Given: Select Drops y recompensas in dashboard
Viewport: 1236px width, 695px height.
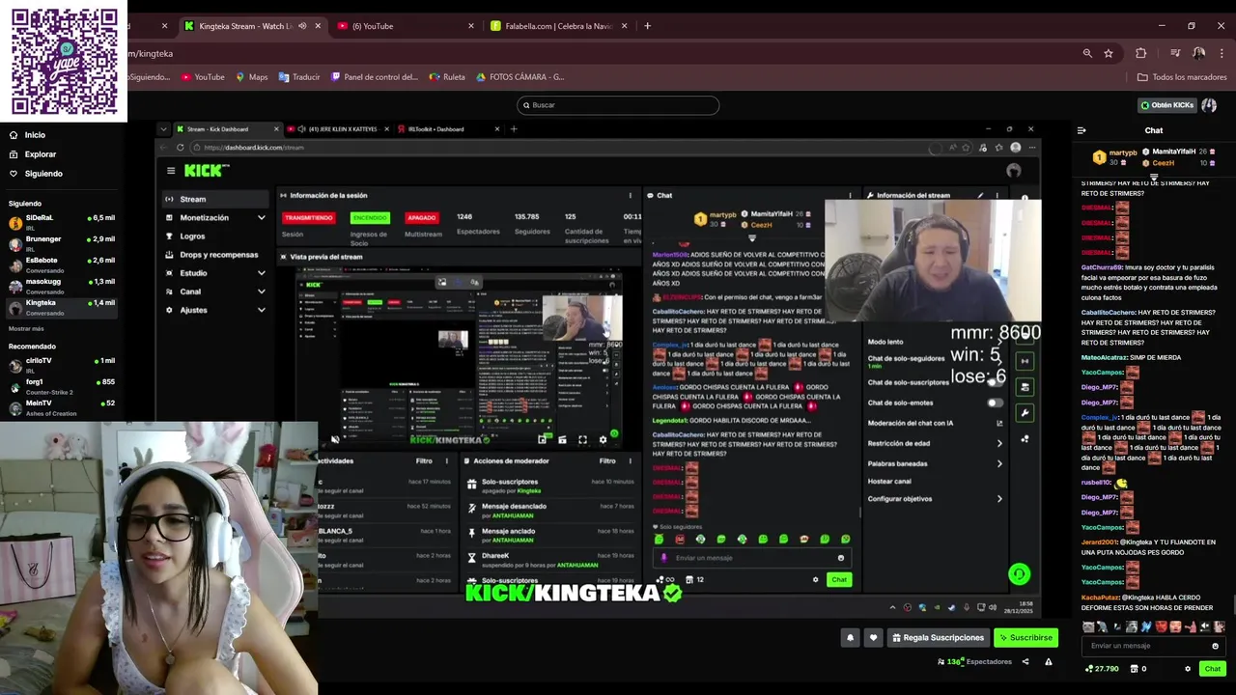Looking at the screenshot, I should click(216, 255).
